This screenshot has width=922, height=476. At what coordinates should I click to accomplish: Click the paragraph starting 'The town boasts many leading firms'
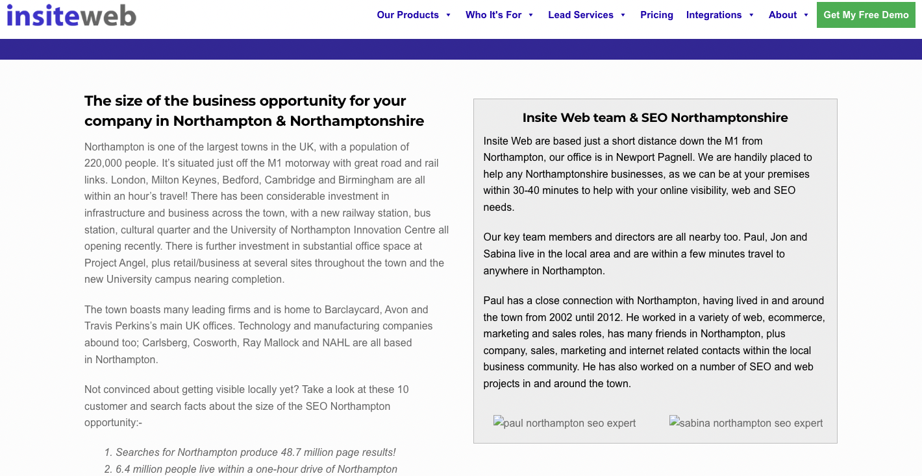coord(258,335)
